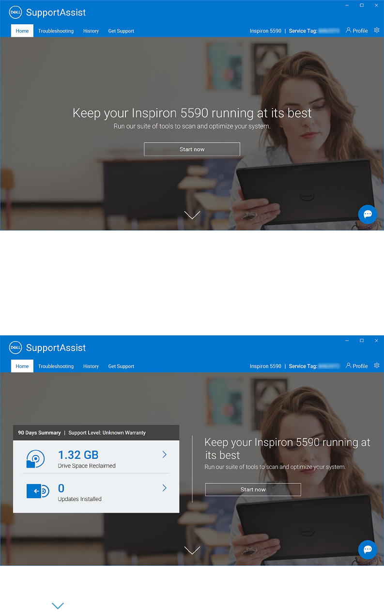Click the Drive Space Reclaimed disk icon

[35, 459]
